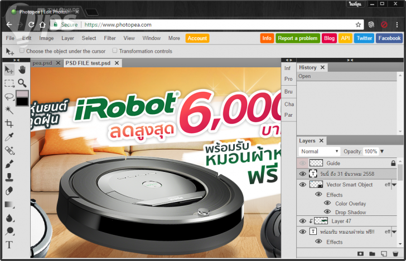The image size is (406, 261).
Task: Select the Lasso tool
Action: [x=9, y=97]
